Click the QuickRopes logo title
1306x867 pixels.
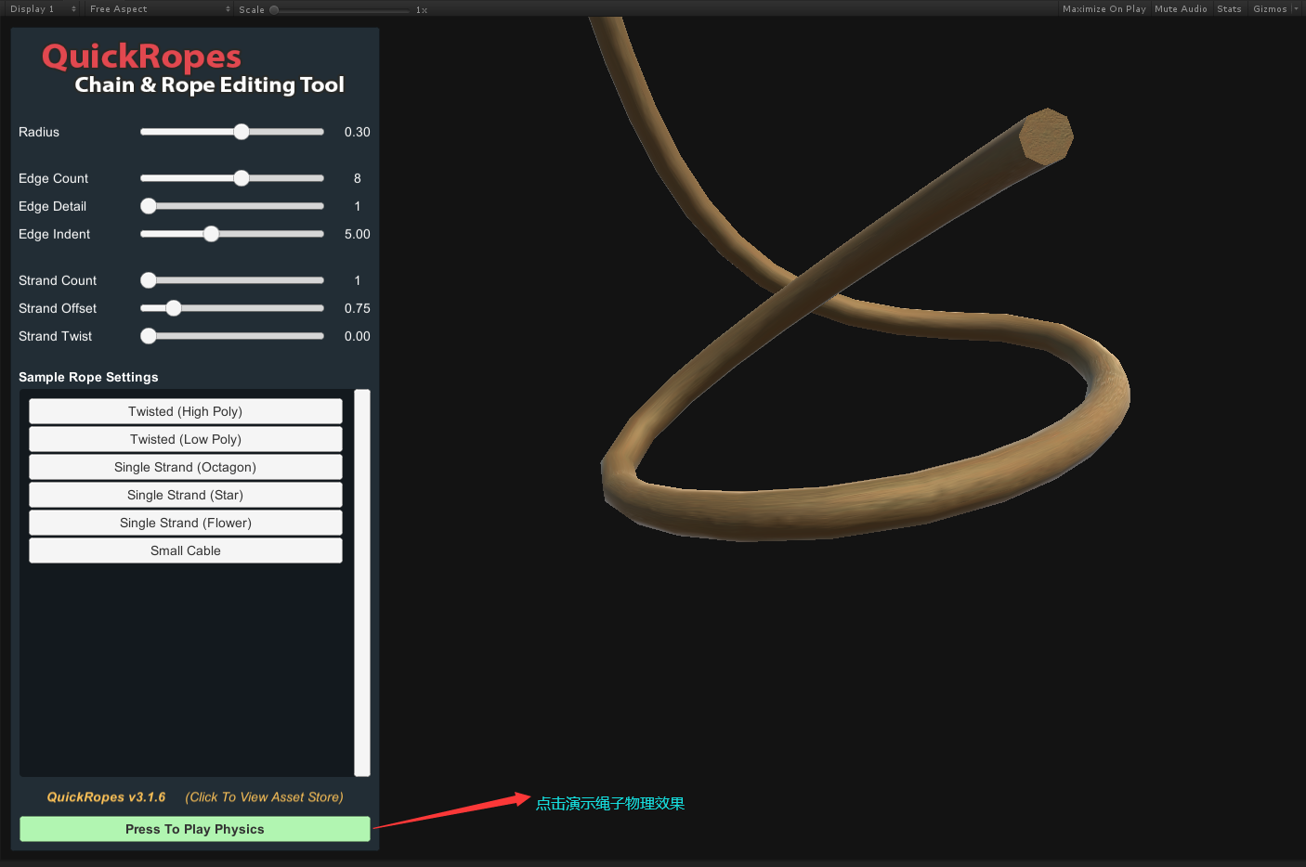(141, 57)
